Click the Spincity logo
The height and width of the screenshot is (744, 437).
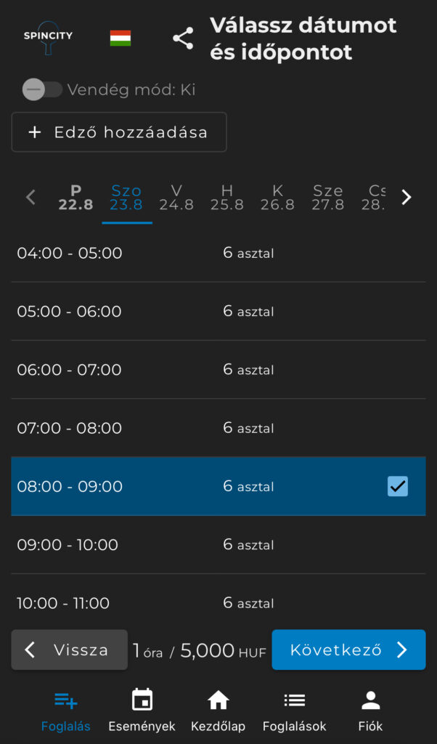coord(48,38)
